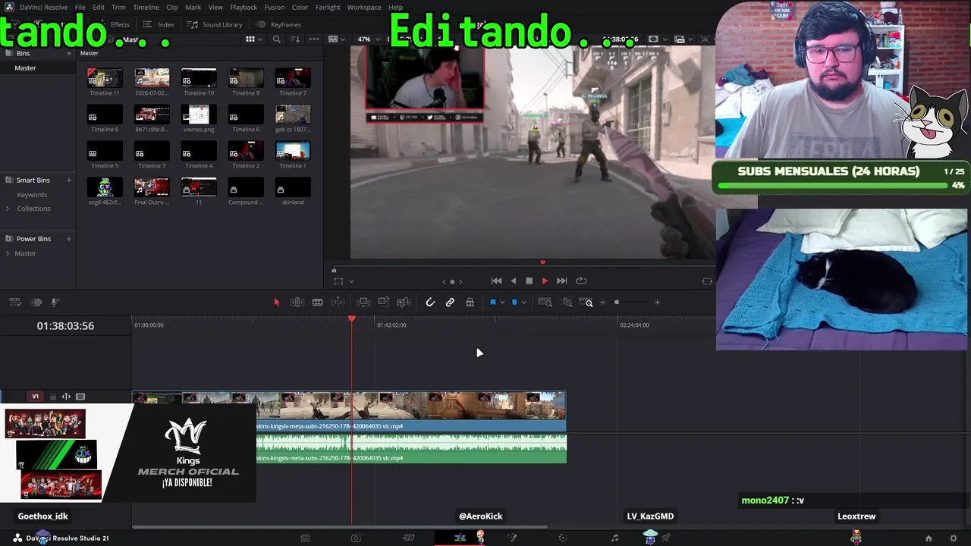
Task: Open the Effects panel button
Action: tap(114, 24)
